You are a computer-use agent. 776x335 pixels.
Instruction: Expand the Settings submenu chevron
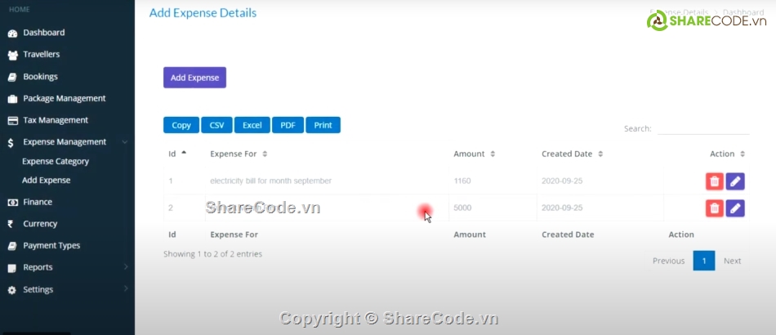126,288
